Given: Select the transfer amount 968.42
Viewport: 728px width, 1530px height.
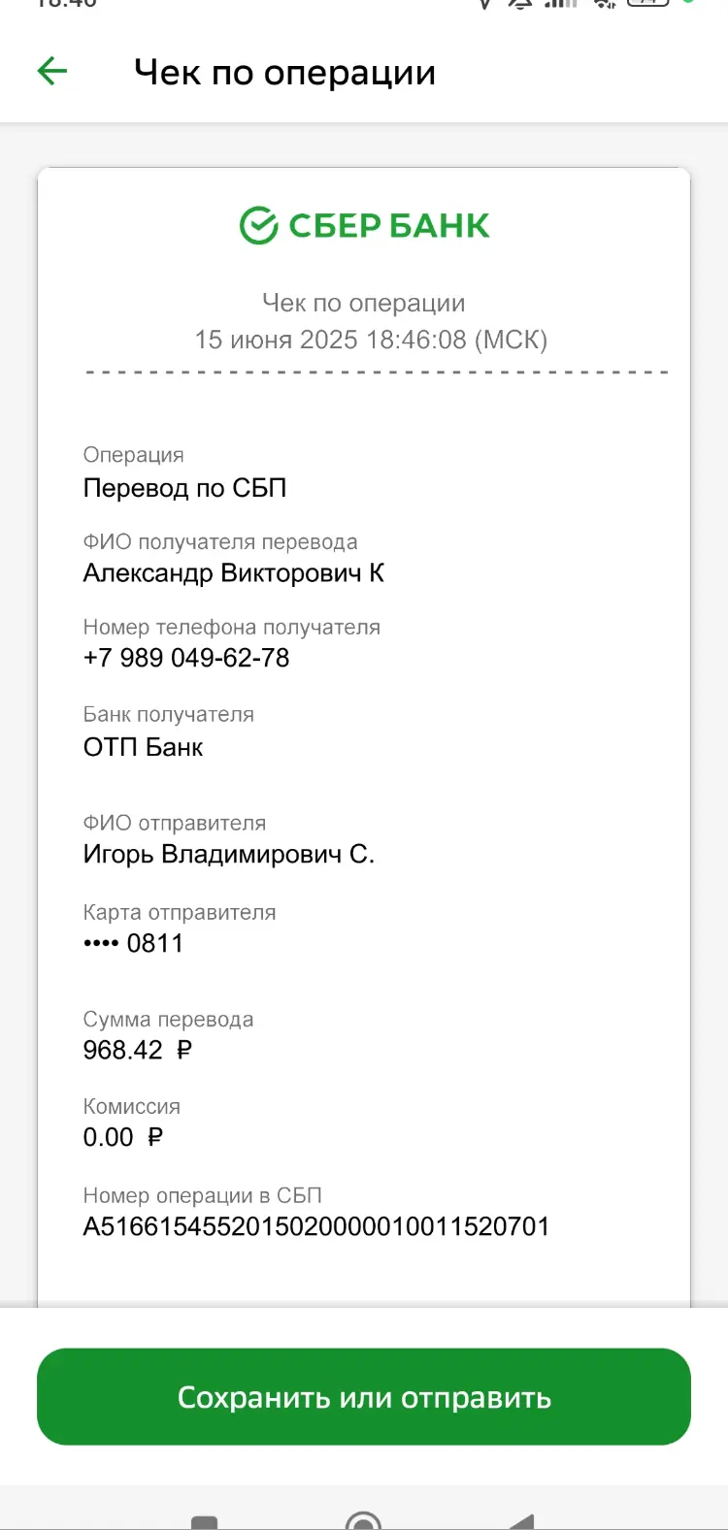Looking at the screenshot, I should (123, 1050).
